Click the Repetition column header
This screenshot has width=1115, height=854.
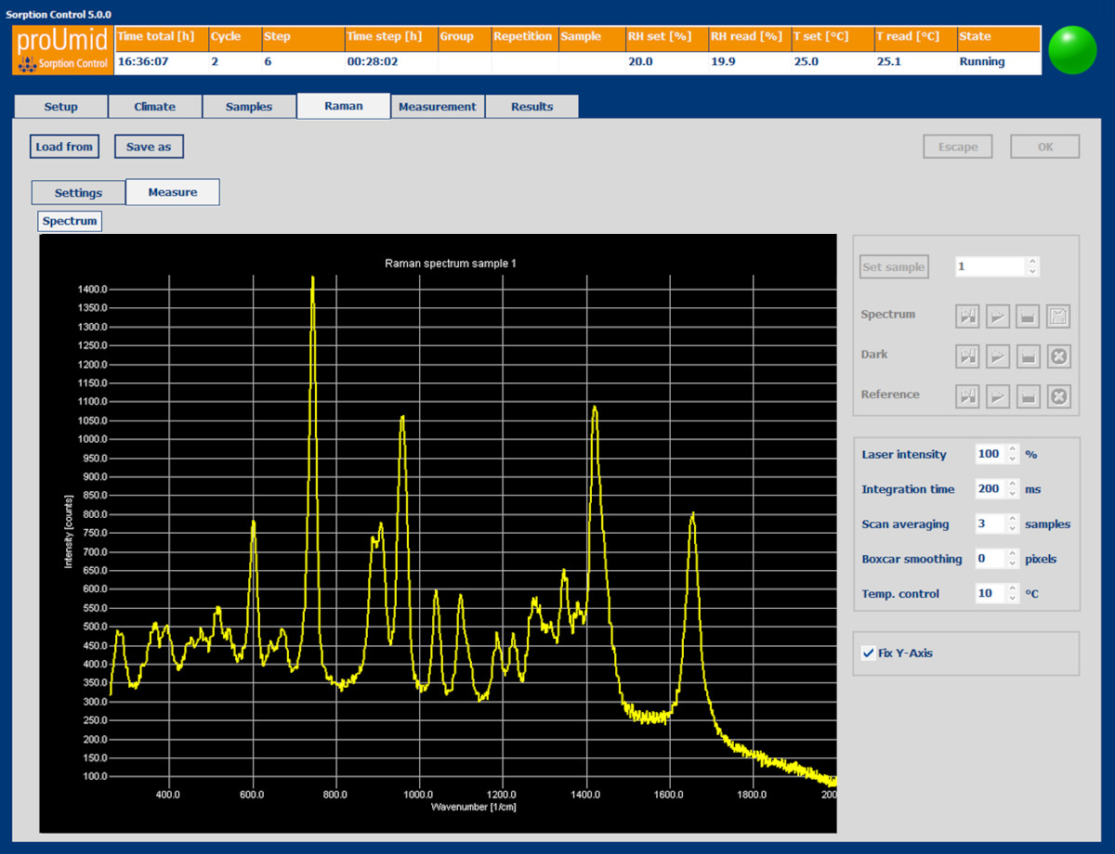point(523,37)
